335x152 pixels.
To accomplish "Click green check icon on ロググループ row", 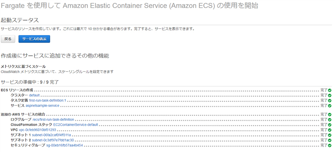I will point(330,119).
